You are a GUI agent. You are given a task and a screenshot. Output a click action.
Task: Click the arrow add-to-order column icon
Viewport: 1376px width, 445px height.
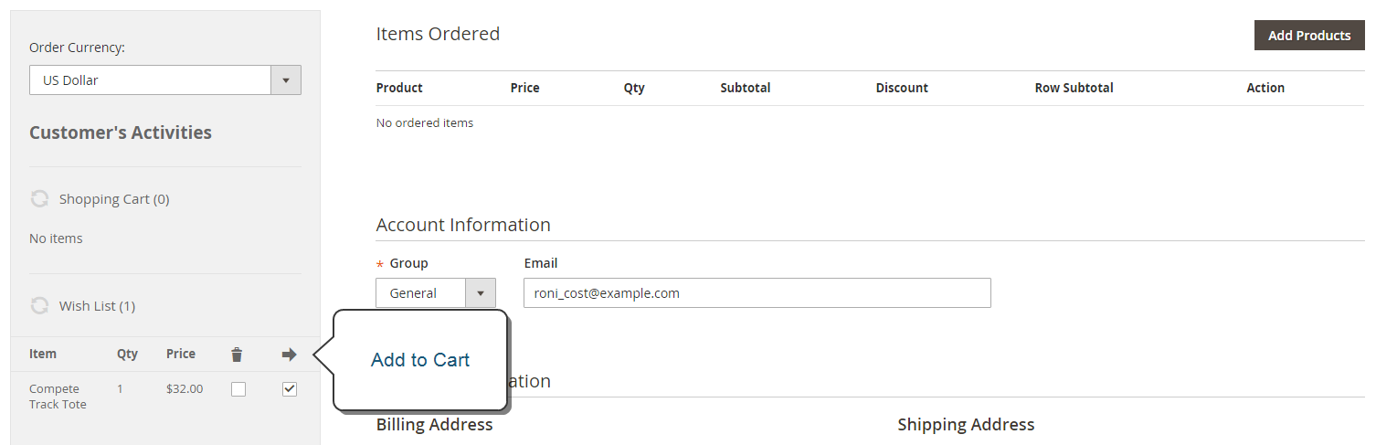click(x=290, y=355)
